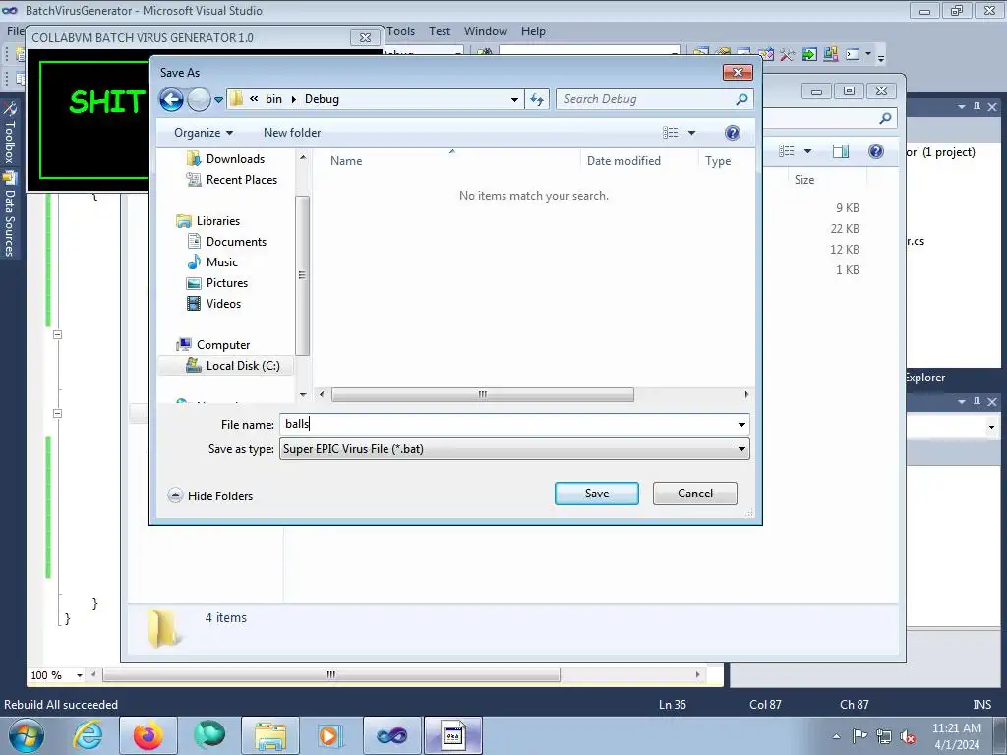This screenshot has width=1007, height=755.
Task: Open the view options dropdown arrow in Save As
Action: click(x=691, y=133)
